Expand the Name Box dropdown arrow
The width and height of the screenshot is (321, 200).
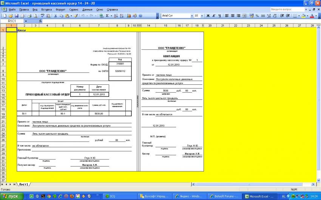25,21
